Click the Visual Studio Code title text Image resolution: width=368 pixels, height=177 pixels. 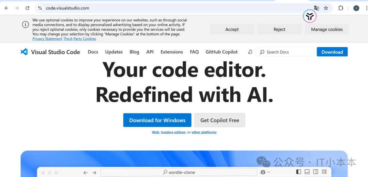(x=56, y=52)
